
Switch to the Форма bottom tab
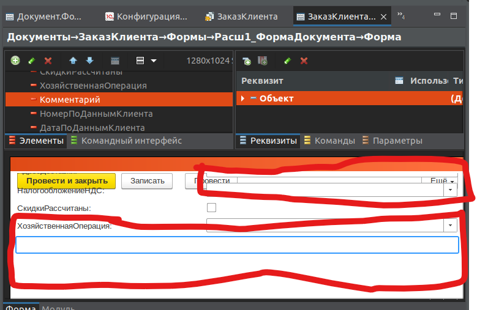[21, 307]
